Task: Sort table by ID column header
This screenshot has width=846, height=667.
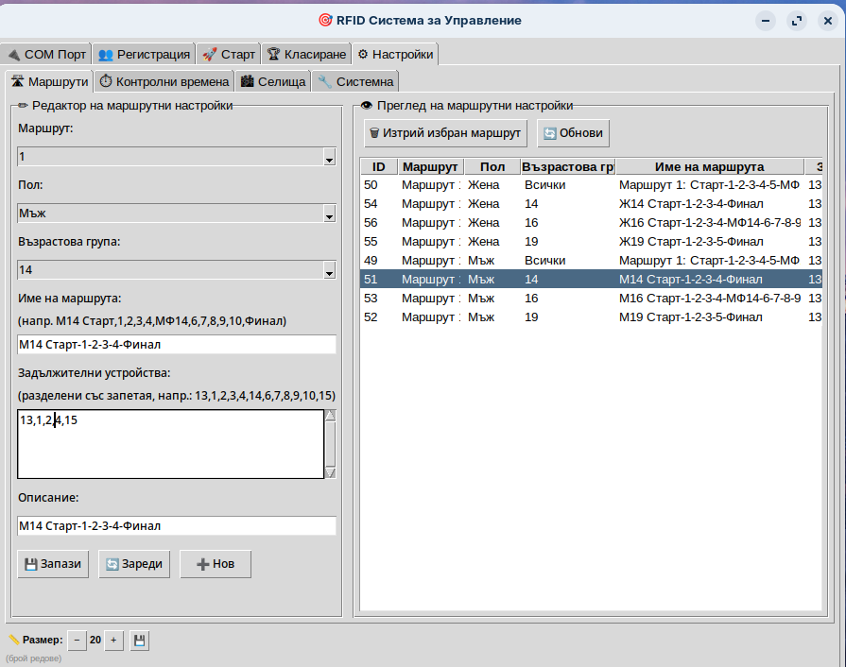Action: (x=378, y=166)
